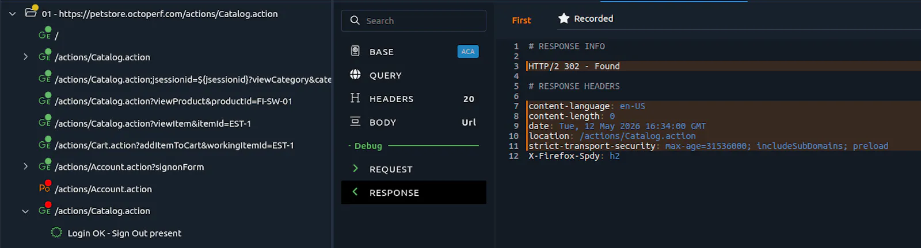Click the HEADERS H icon
Image resolution: width=921 pixels, height=248 pixels.
(355, 98)
